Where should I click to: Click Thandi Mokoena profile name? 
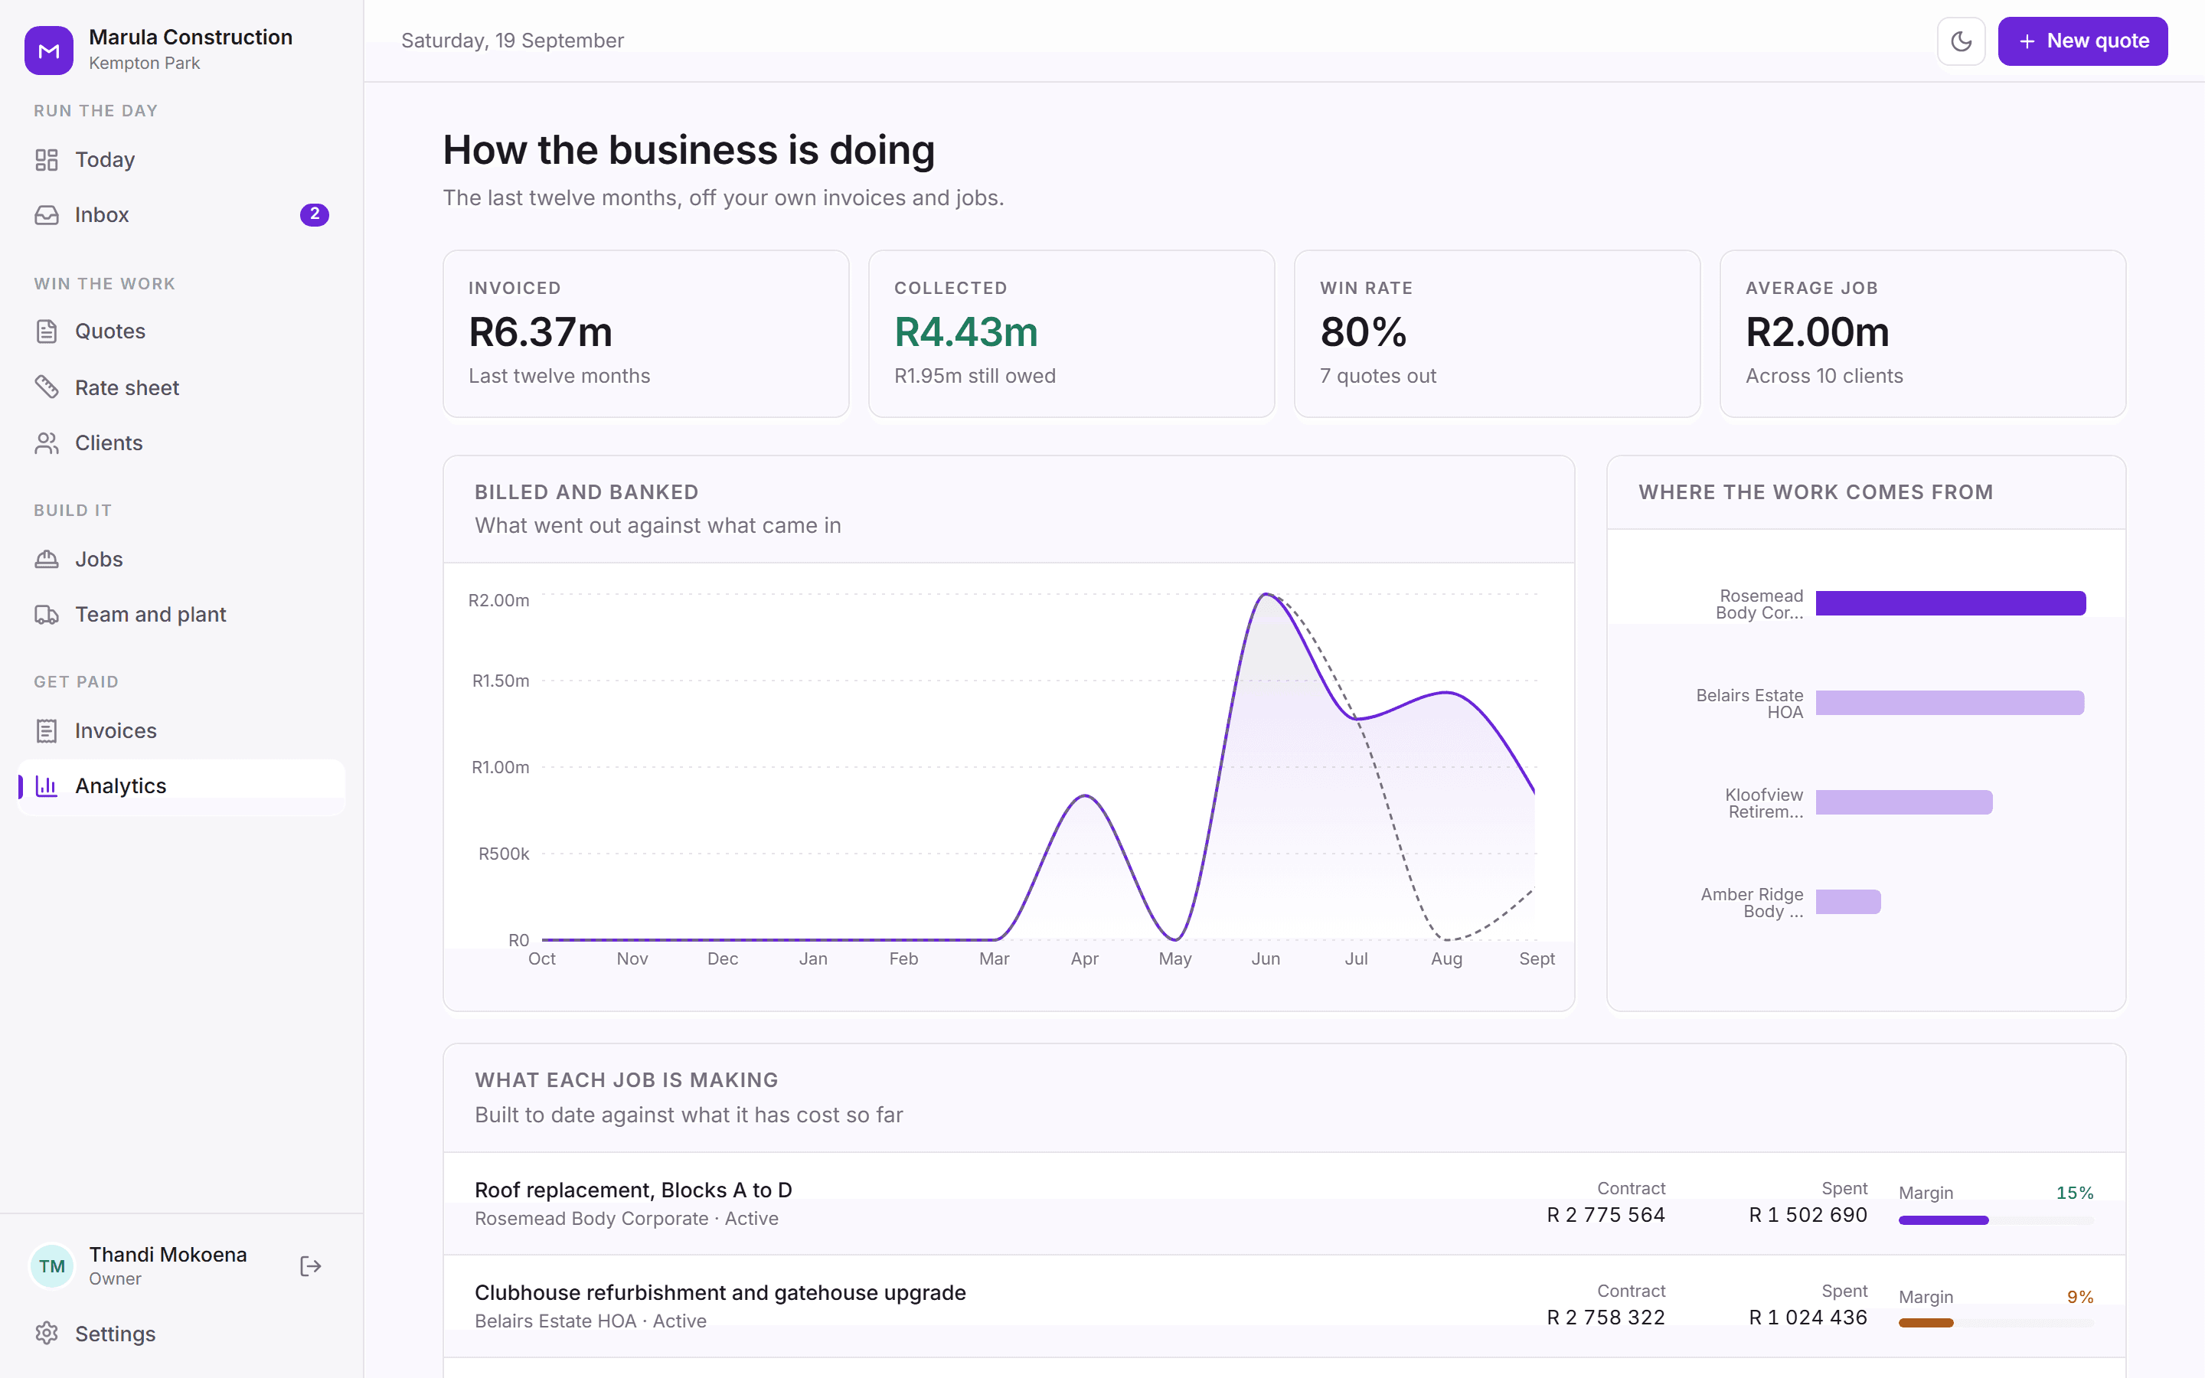[x=168, y=1255]
